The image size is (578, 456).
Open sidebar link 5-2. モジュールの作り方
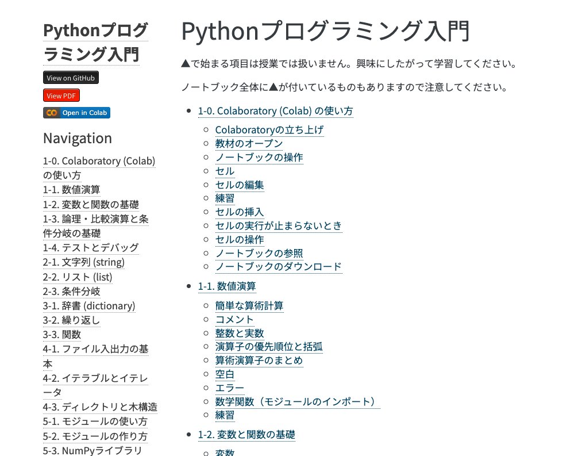click(x=95, y=436)
